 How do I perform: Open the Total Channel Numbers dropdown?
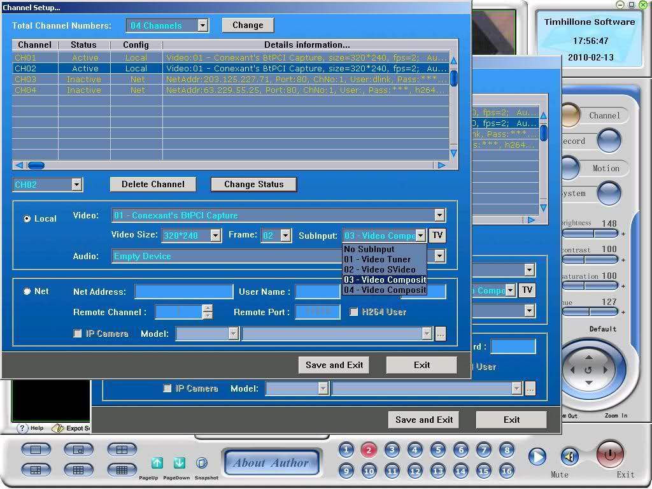[202, 25]
